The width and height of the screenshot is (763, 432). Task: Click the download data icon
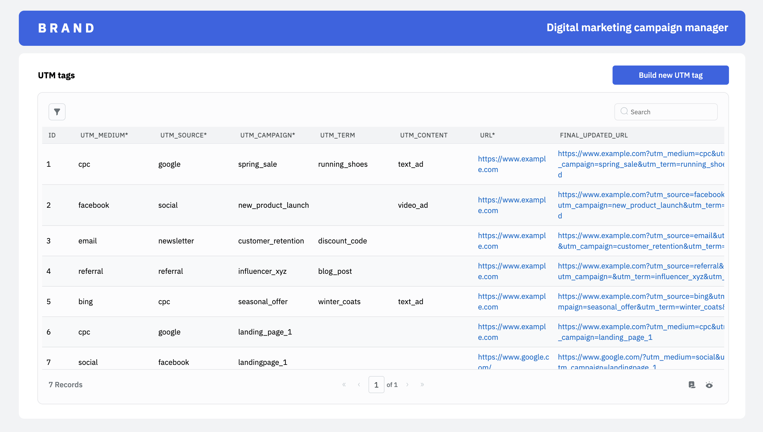pyautogui.click(x=692, y=385)
